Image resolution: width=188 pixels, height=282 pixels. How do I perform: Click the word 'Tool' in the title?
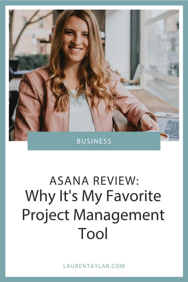tap(93, 233)
